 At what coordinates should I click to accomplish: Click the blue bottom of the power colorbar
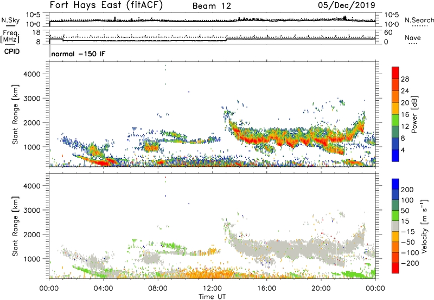point(395,155)
